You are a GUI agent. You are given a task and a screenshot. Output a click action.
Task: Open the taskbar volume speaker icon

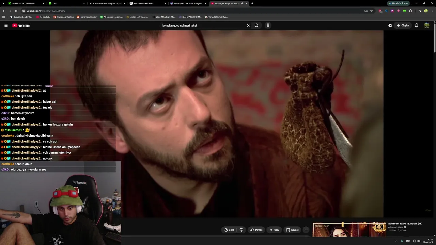coord(419,241)
